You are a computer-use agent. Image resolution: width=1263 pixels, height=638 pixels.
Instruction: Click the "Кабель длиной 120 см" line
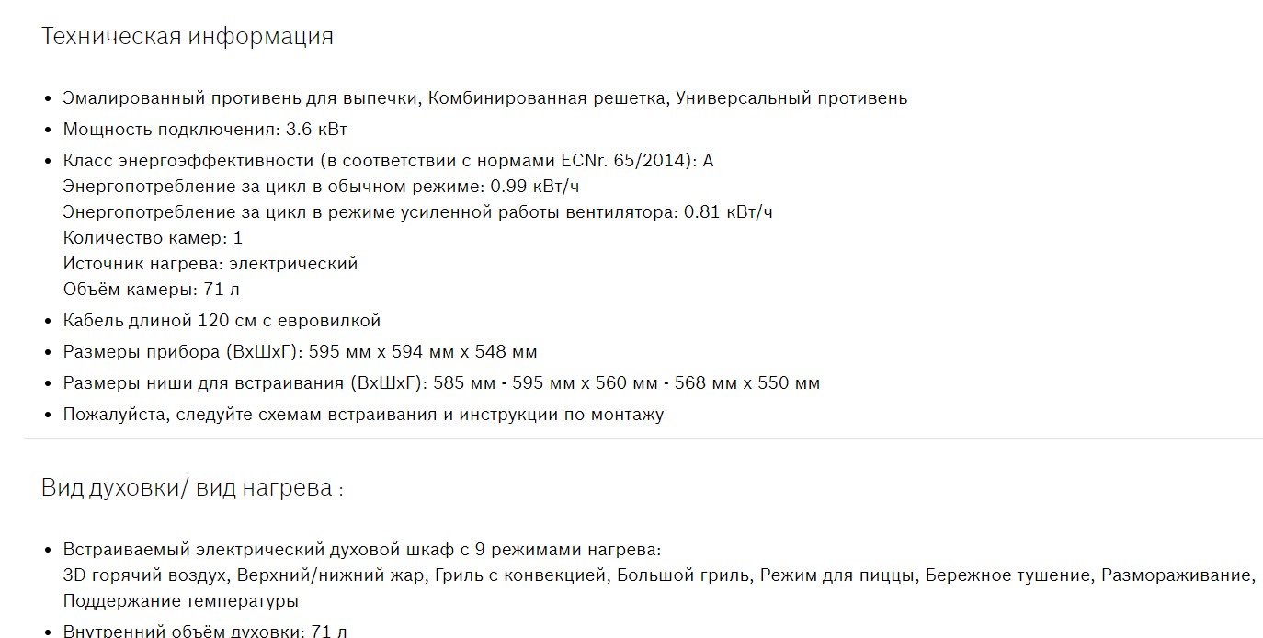click(221, 321)
